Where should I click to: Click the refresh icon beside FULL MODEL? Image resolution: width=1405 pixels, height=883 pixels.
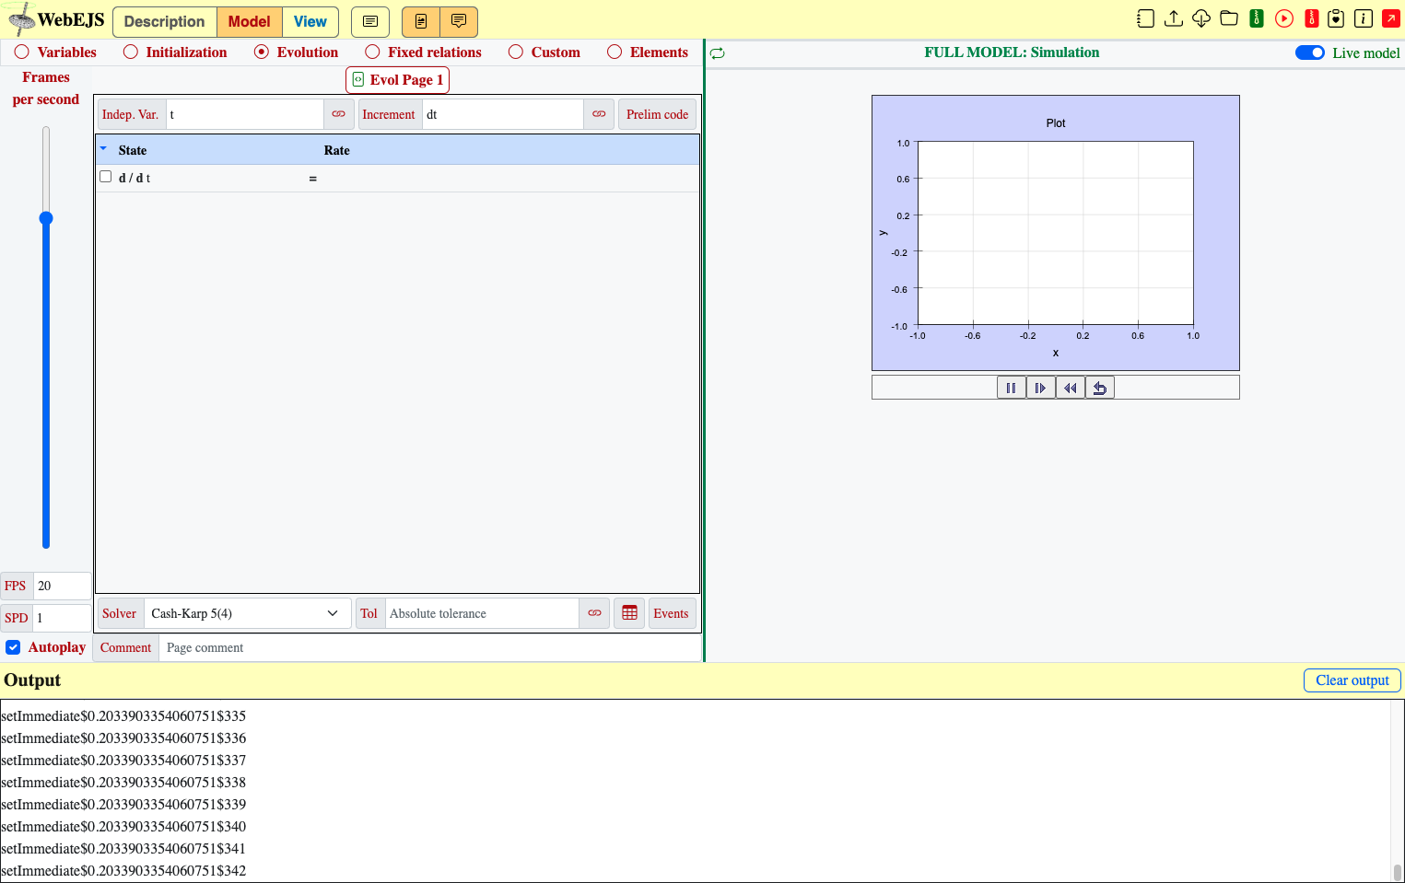pos(718,53)
